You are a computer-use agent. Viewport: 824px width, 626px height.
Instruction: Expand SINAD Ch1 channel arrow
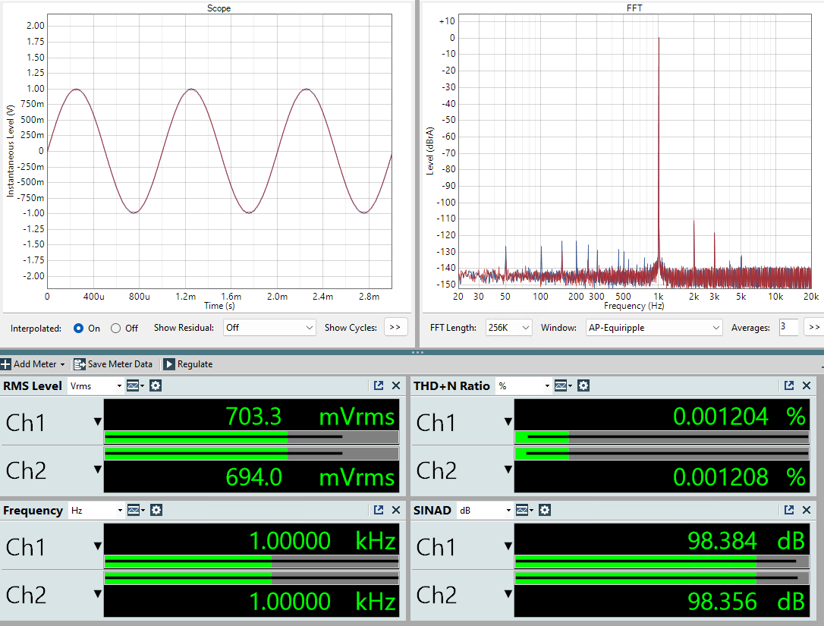(x=508, y=546)
